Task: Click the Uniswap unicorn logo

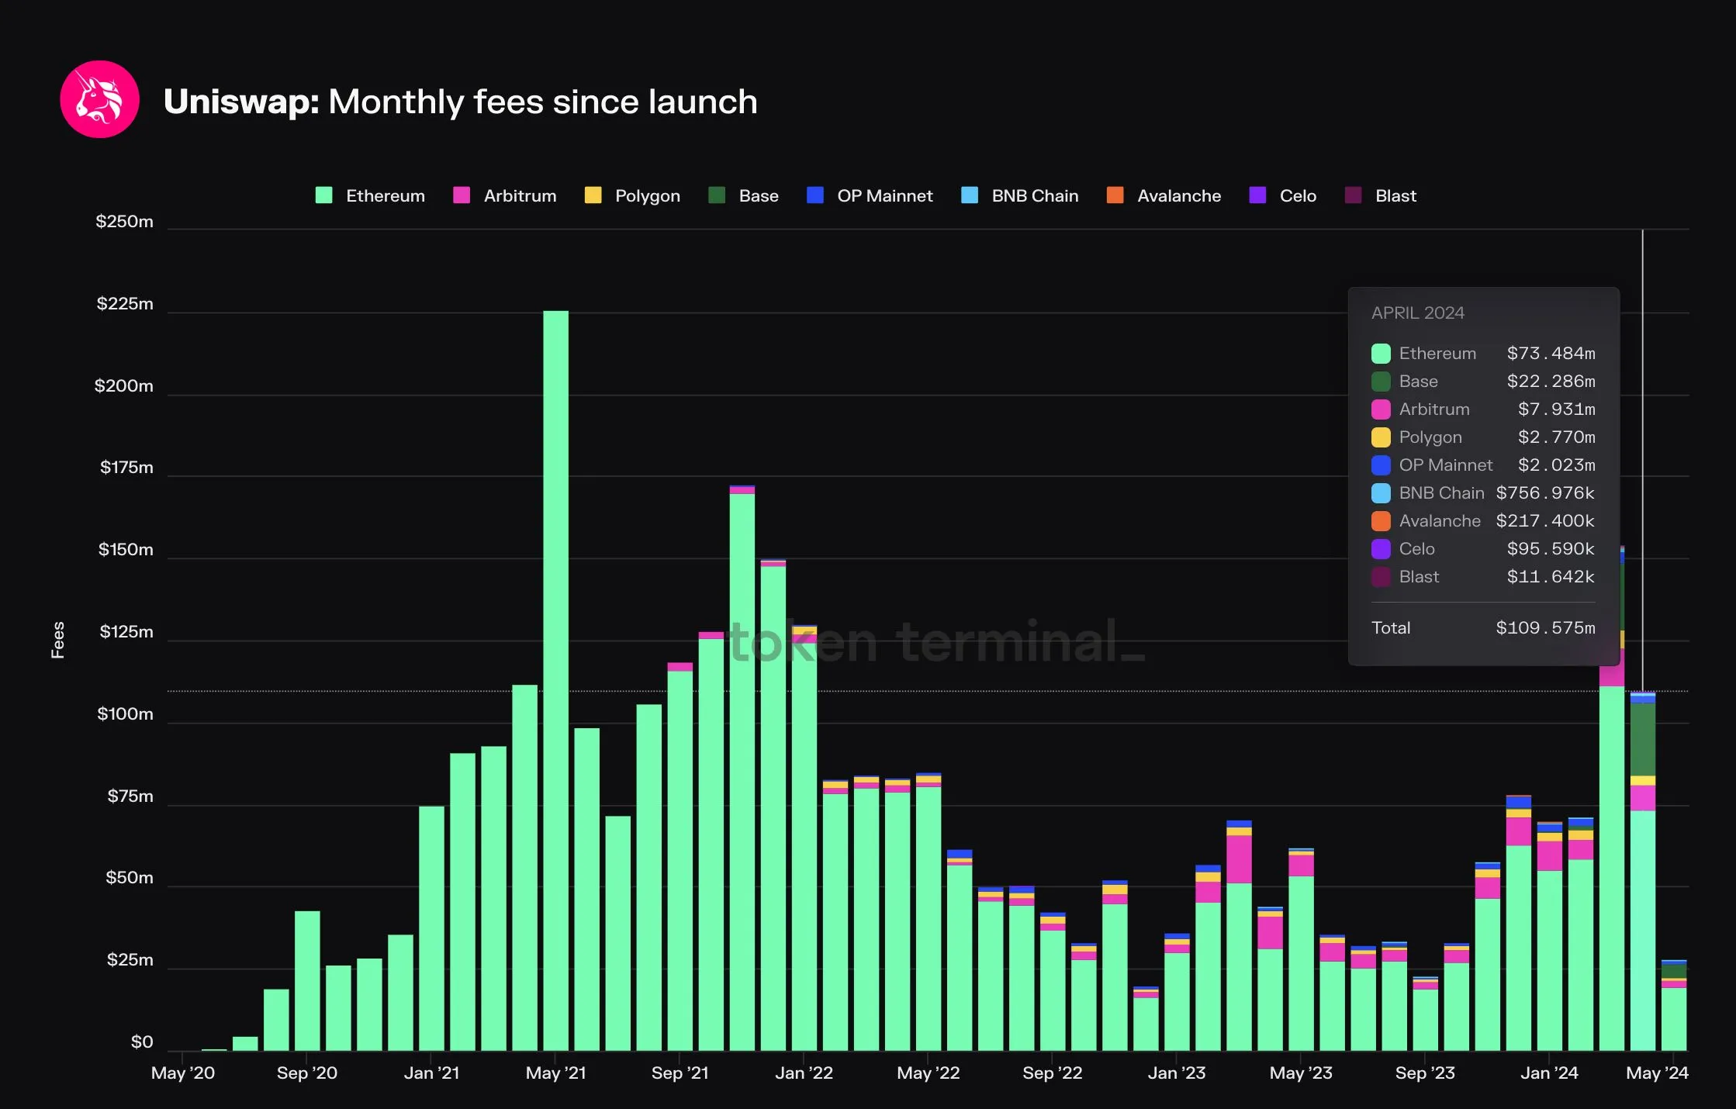Action: [x=100, y=100]
